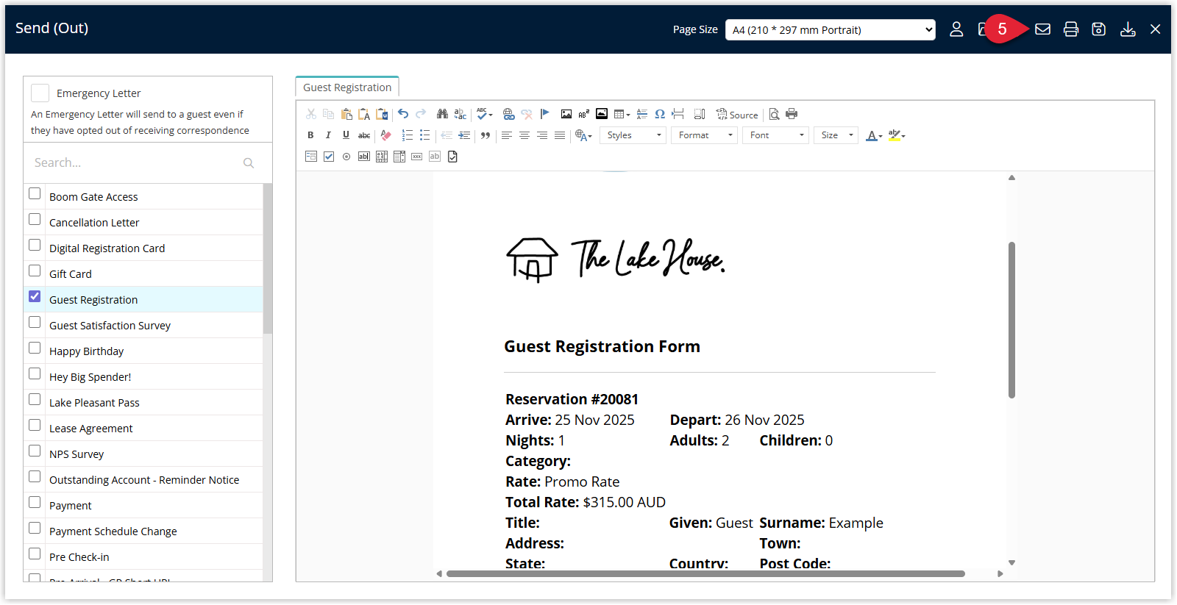The width and height of the screenshot is (1177, 605).
Task: Paste from Word icon
Action: 382,114
